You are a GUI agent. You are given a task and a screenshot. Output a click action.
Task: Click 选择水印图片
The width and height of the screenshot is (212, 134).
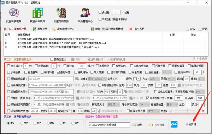pyautogui.click(x=86, y=92)
